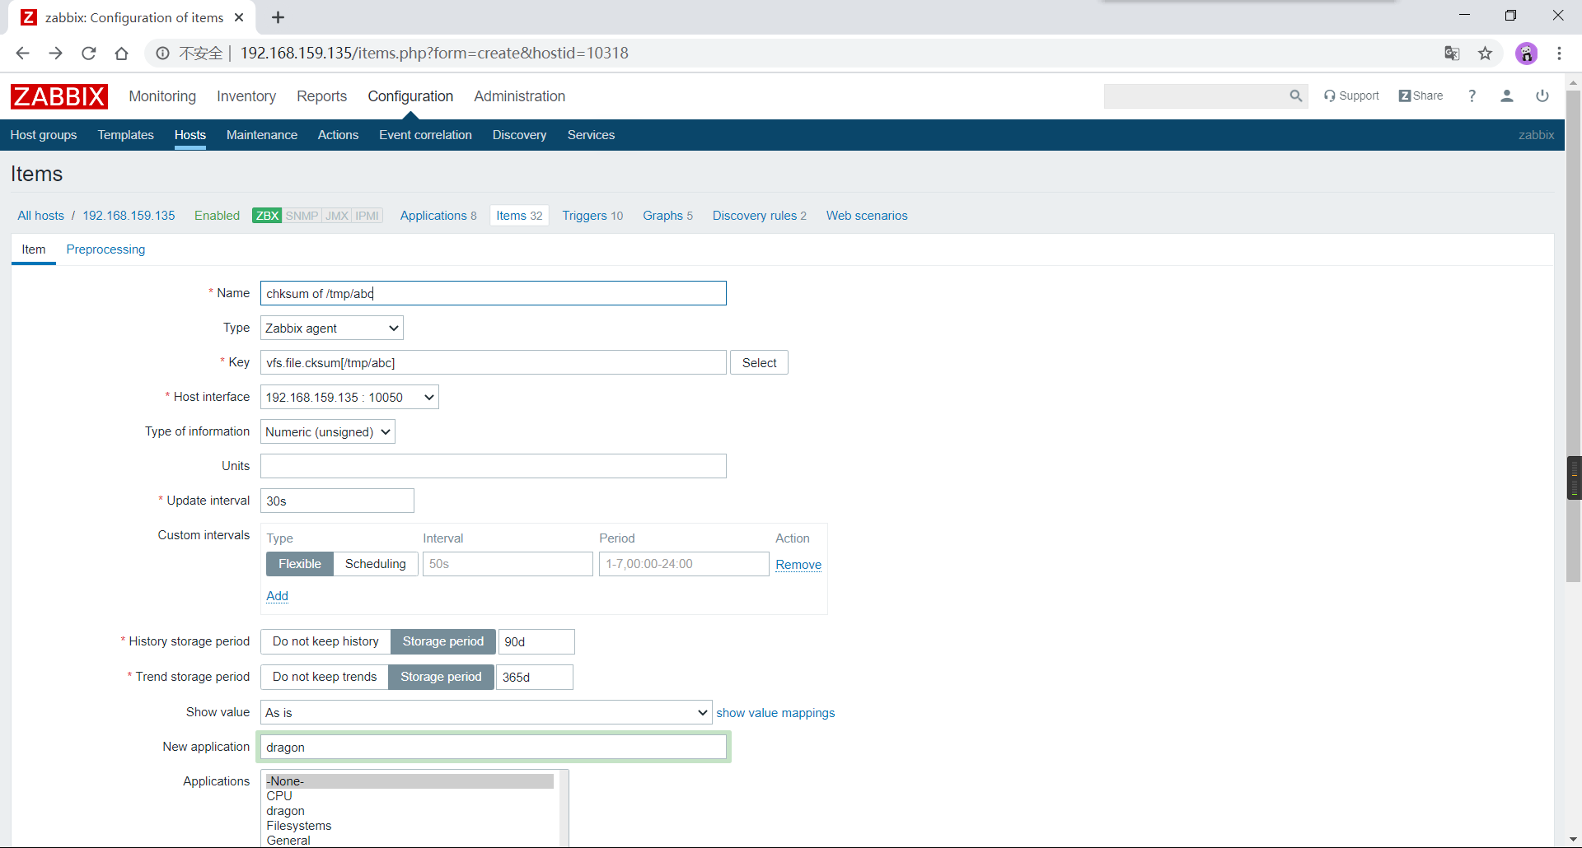The image size is (1582, 848).
Task: Open the Share link
Action: click(1421, 96)
